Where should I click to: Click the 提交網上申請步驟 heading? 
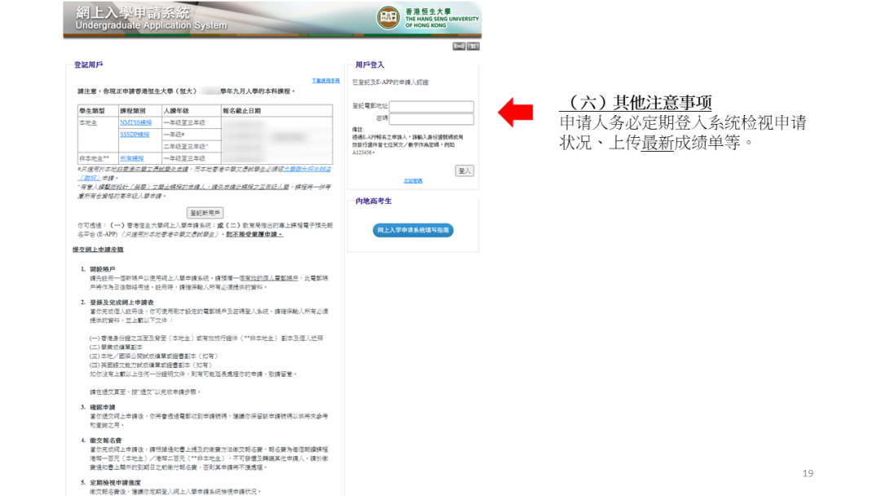point(98,250)
